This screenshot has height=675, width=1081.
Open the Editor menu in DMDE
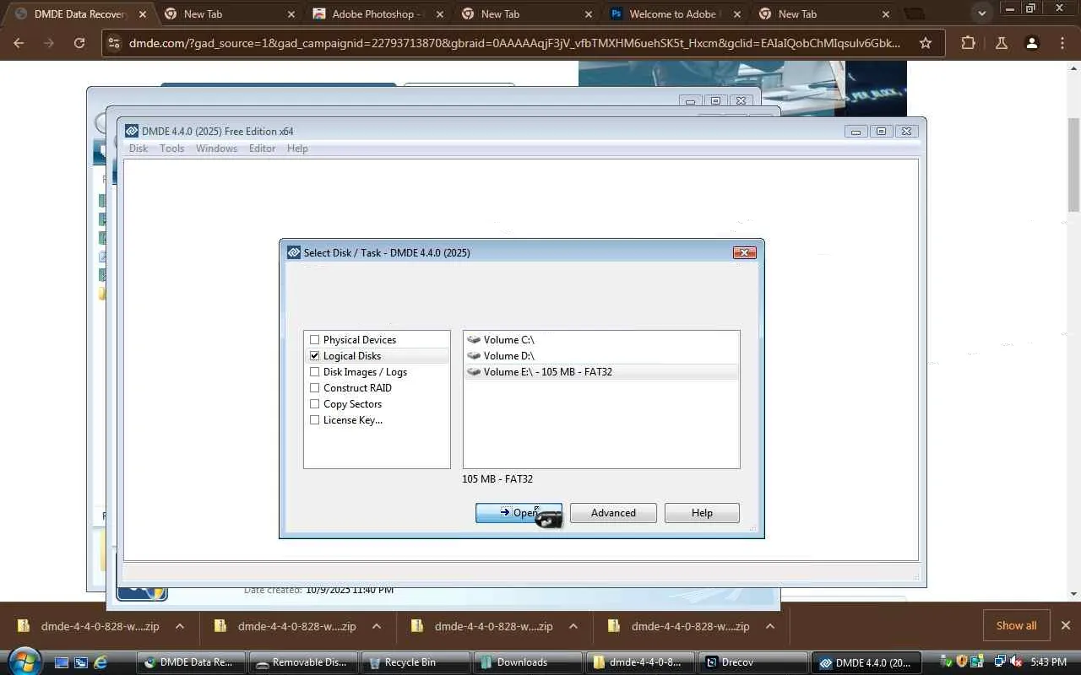coord(262,148)
